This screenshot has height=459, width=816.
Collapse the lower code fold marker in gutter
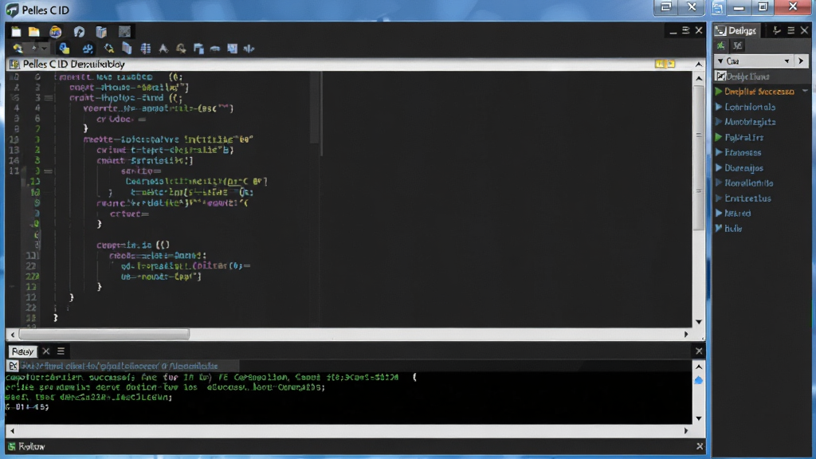(49, 171)
